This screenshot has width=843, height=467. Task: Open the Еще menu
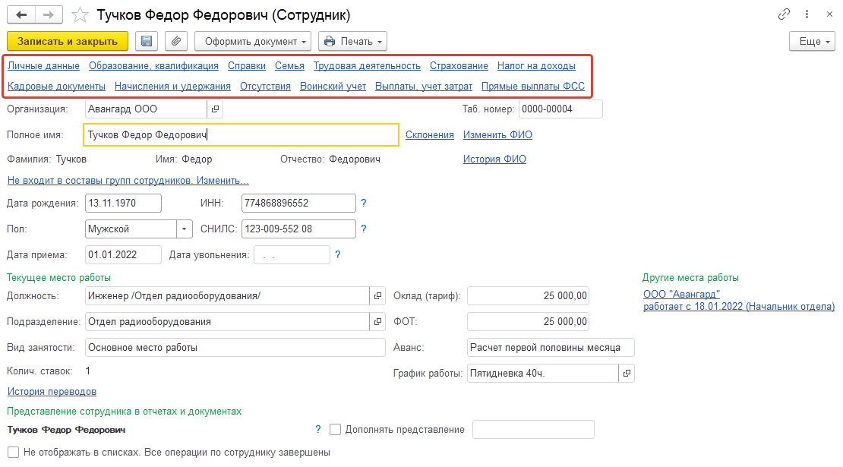pos(812,41)
